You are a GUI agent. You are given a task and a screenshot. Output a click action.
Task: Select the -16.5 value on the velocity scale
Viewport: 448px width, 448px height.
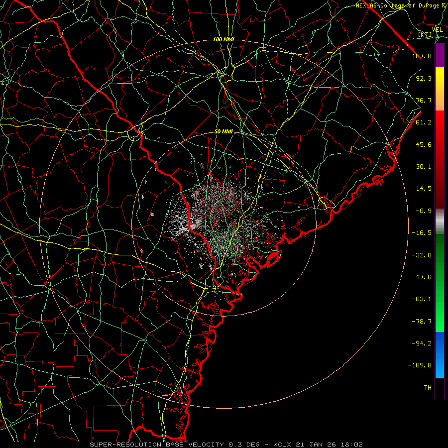coord(422,233)
